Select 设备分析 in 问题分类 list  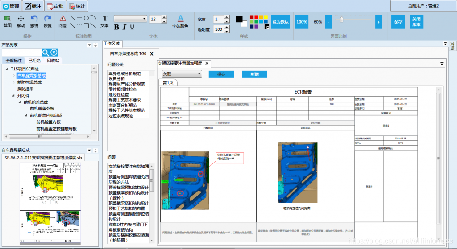(x=117, y=78)
